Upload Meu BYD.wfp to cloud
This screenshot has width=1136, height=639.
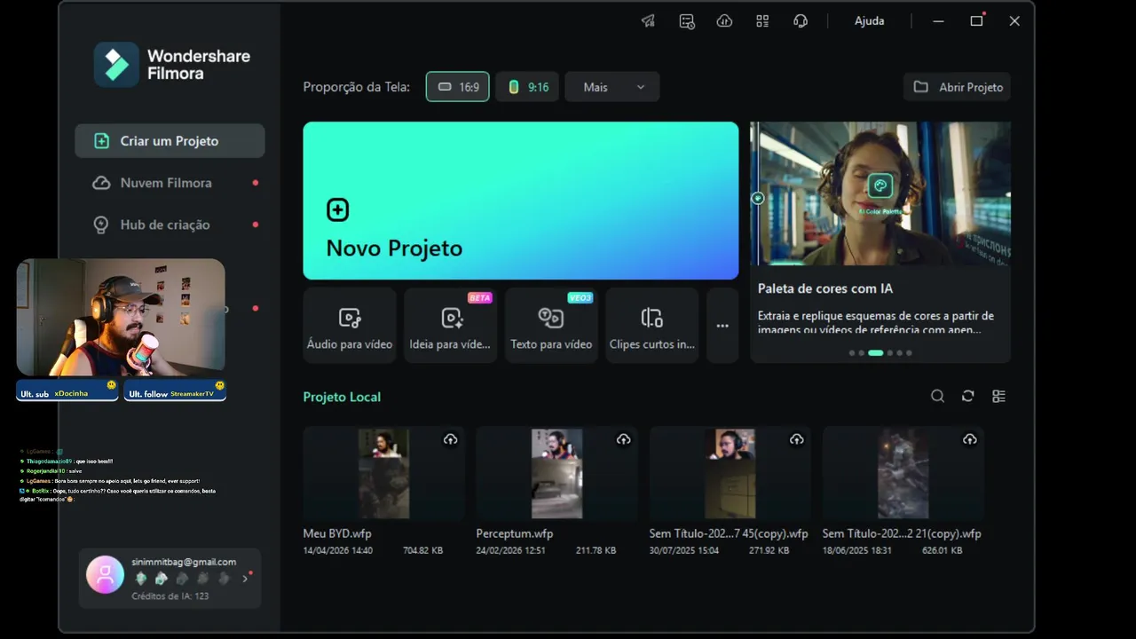pyautogui.click(x=451, y=439)
